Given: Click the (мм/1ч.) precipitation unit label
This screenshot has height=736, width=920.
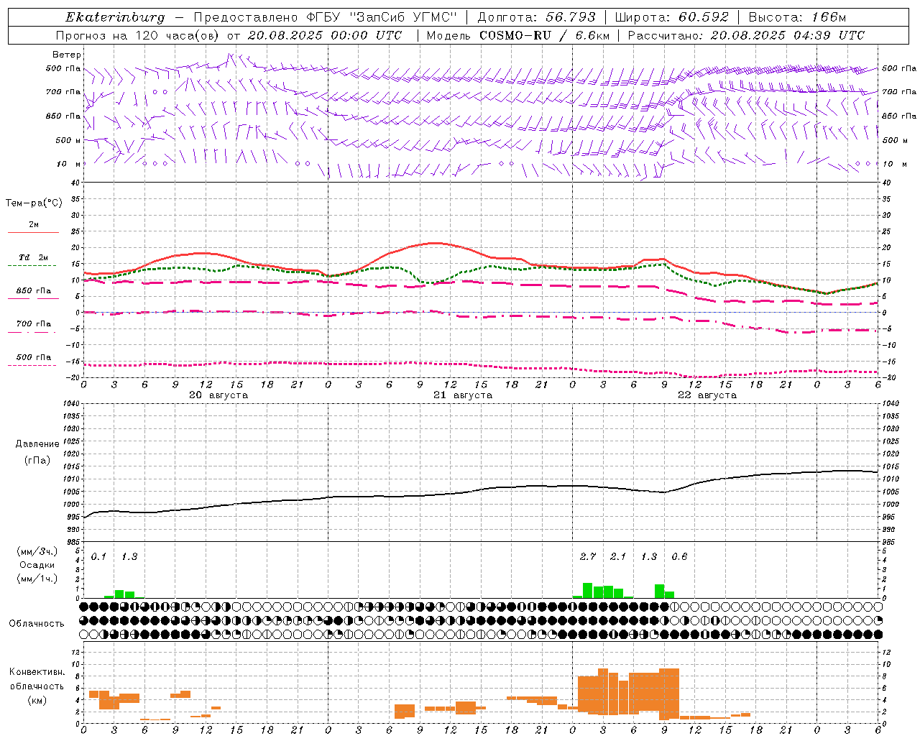Looking at the screenshot, I should pyautogui.click(x=37, y=579).
